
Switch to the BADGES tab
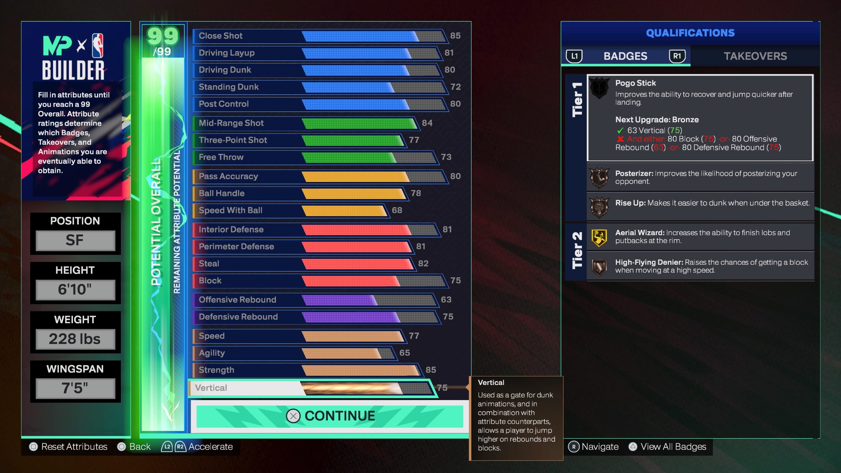point(625,56)
